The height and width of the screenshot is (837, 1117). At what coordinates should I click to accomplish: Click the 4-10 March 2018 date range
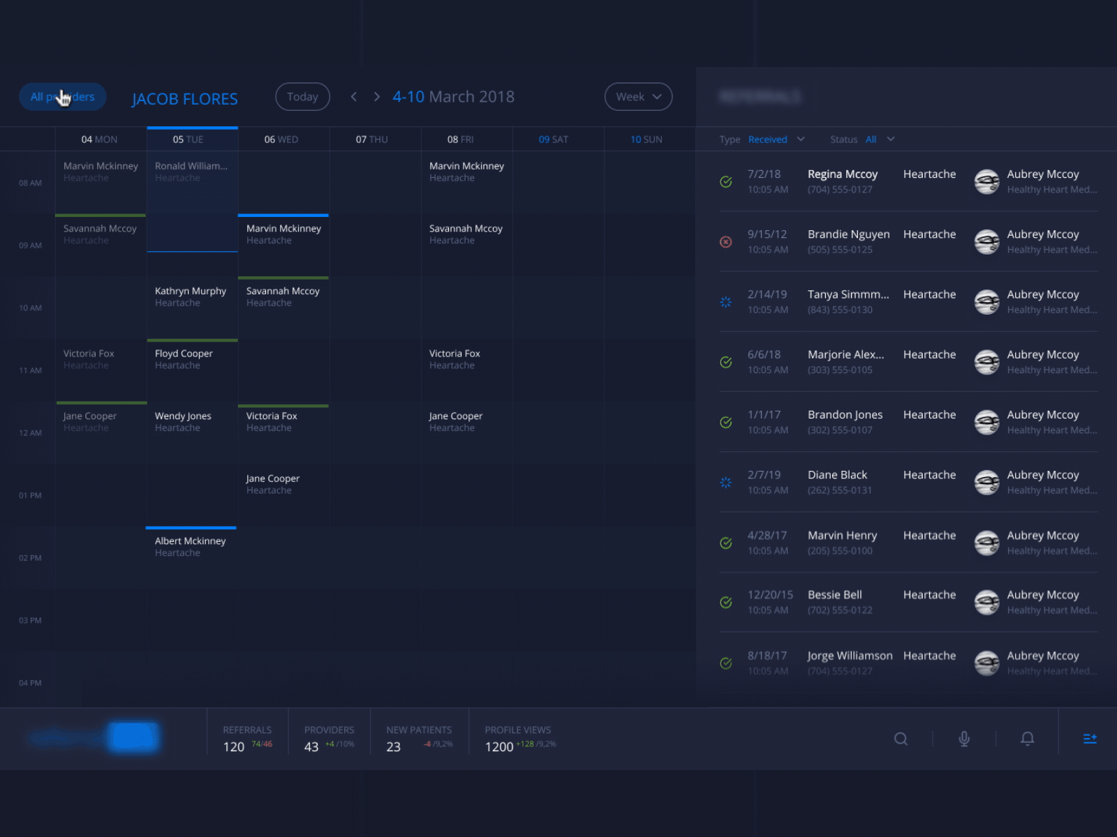click(453, 97)
